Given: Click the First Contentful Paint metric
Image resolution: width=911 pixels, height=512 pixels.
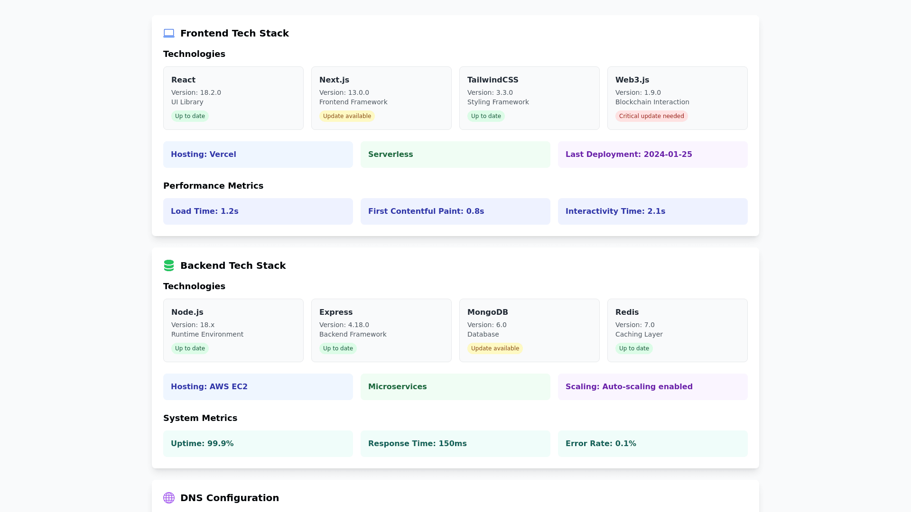Looking at the screenshot, I should pos(455,211).
